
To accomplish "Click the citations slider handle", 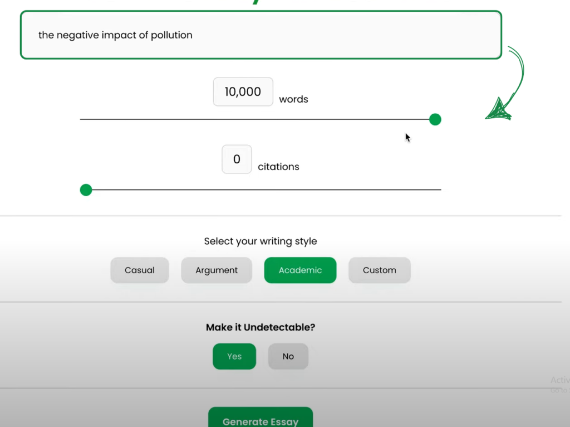I will (x=86, y=190).
